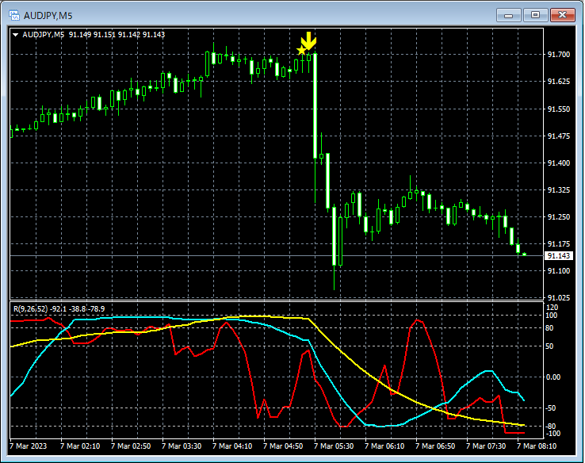The image size is (585, 463).
Task: Close the AUDJPY,M5 chart window
Action: click(563, 15)
